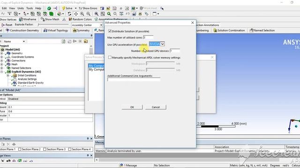Screen dimensions: 300x168
Task: Click the 1 Message status bar icon
Action: [x=121, y=165]
